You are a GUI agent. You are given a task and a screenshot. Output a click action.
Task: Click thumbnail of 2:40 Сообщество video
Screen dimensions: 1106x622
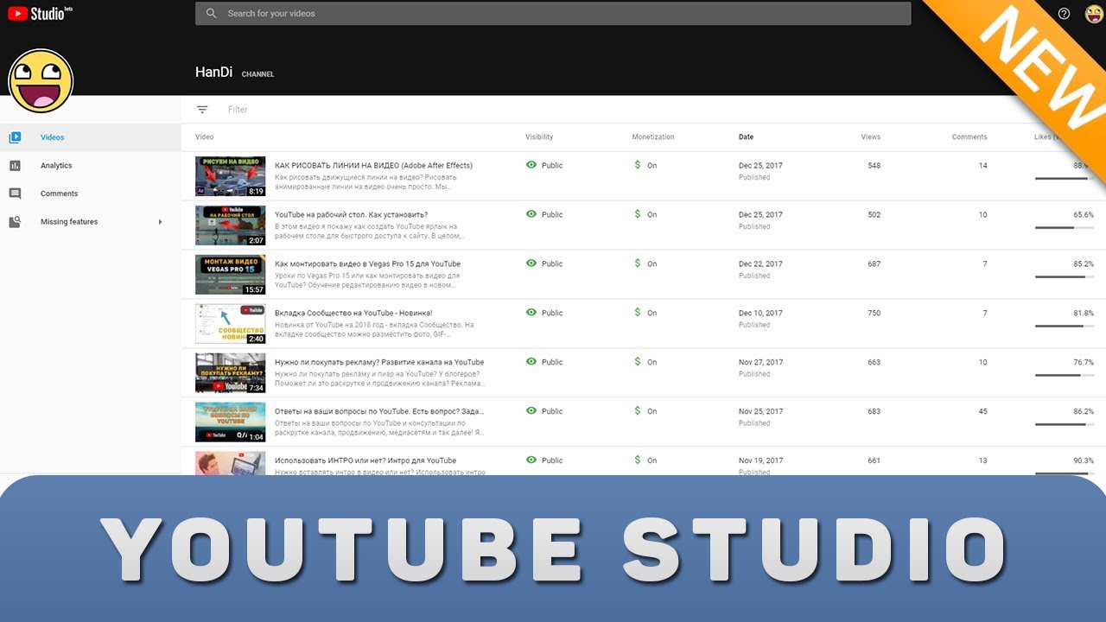[x=231, y=324]
